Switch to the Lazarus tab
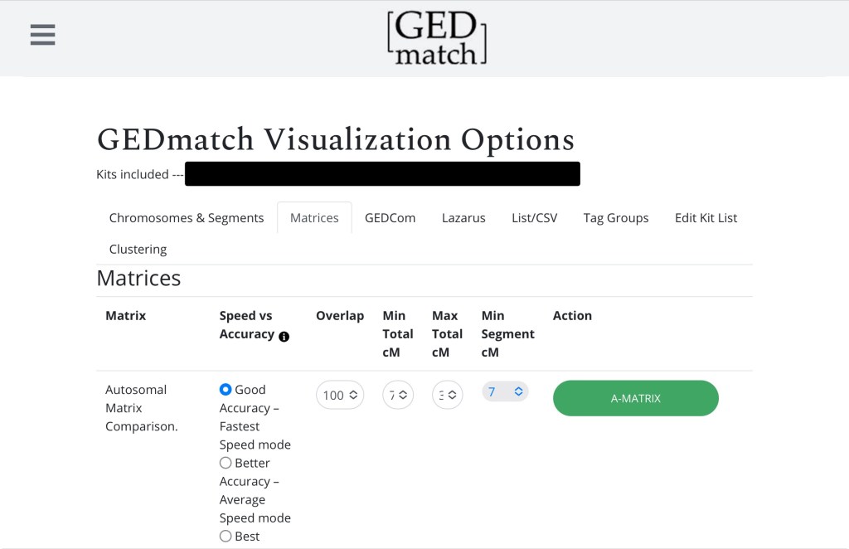The height and width of the screenshot is (549, 849). [463, 218]
